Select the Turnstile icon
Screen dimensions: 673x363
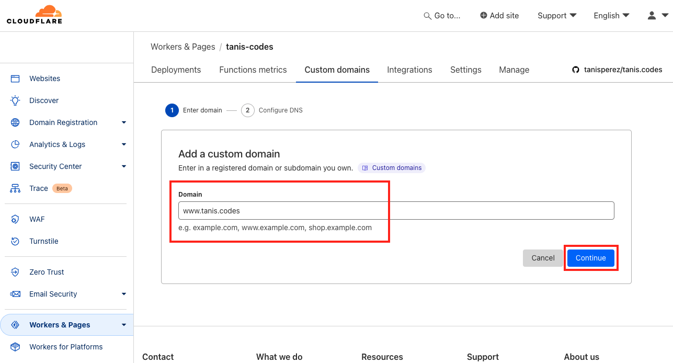[15, 241]
